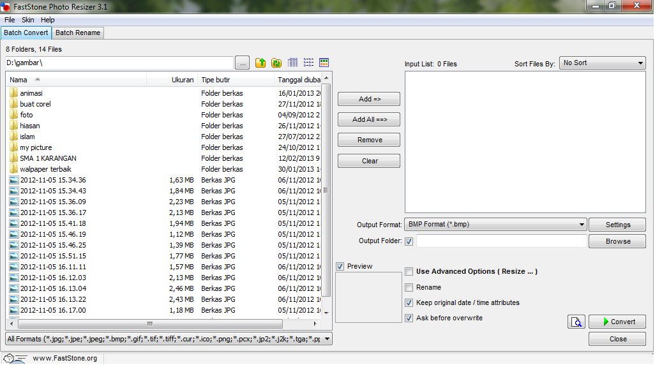Select the islam folder icon
655x365 pixels.
14,136
